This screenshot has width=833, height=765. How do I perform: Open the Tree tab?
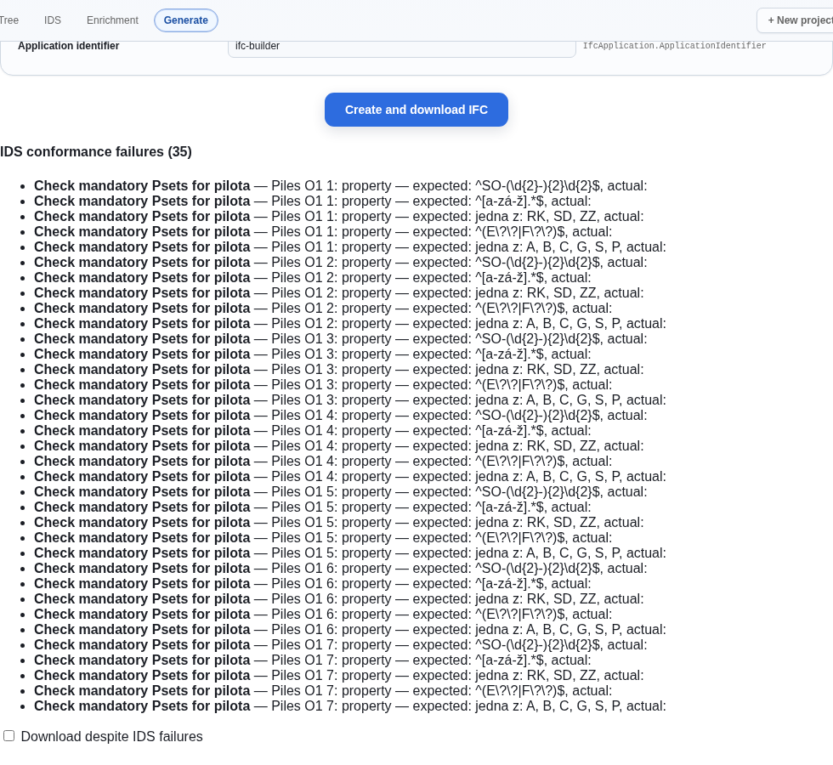(8, 20)
